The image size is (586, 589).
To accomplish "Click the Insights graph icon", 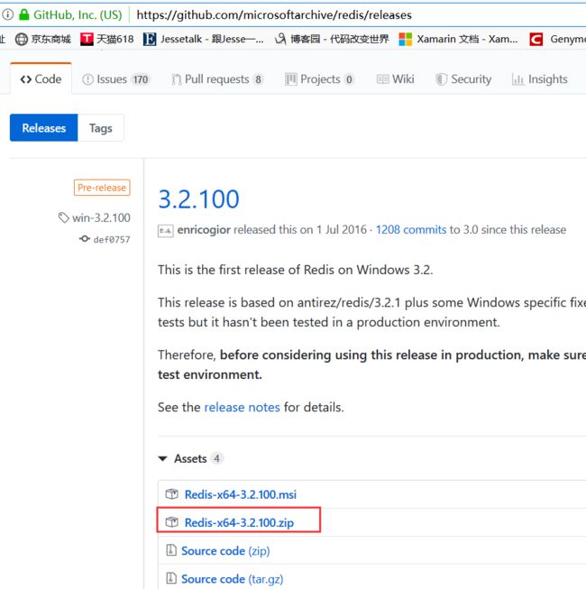I will [517, 79].
